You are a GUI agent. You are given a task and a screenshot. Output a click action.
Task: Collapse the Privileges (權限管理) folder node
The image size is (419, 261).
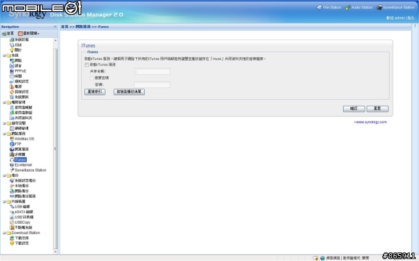[5, 102]
